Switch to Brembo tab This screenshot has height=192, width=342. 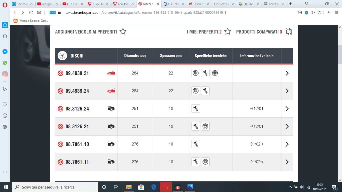pyautogui.click(x=225, y=4)
